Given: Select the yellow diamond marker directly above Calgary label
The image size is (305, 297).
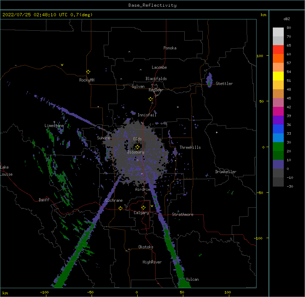Looking at the screenshot, I should tap(143, 208).
